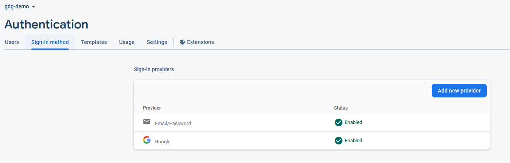Open the Templates tab
Screen dimensions: 510x163
click(94, 42)
